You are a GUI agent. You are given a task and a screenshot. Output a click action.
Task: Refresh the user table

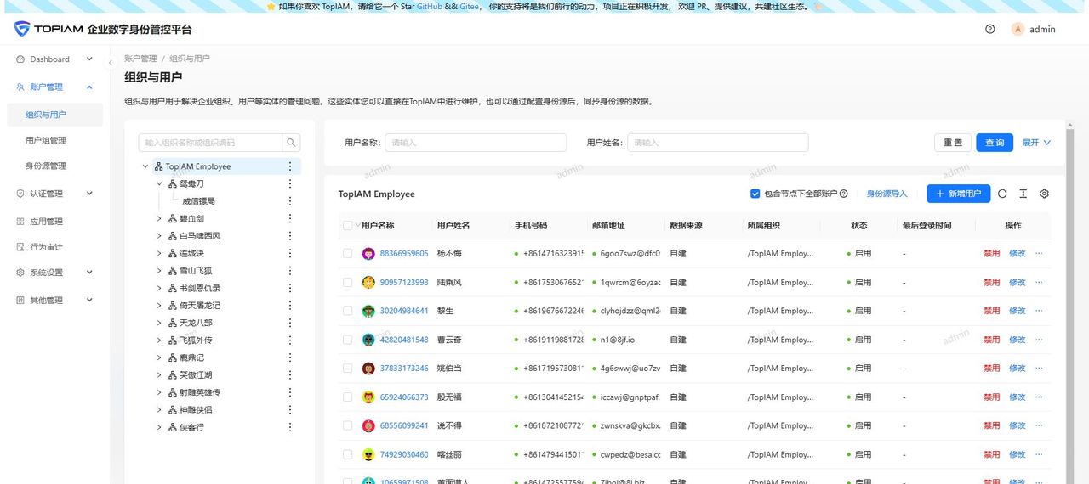(1002, 194)
